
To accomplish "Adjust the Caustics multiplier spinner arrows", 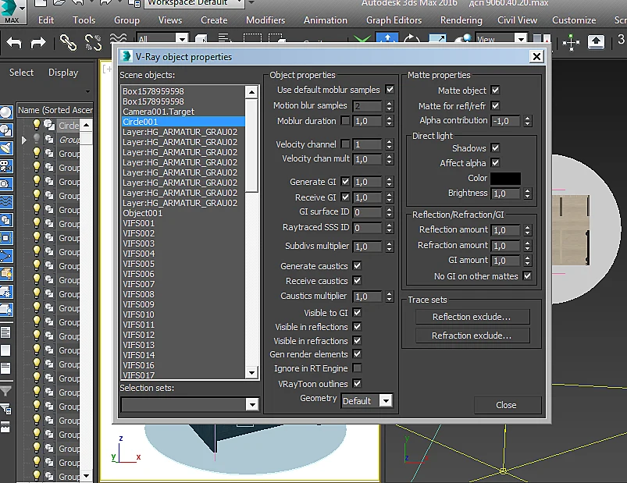I will tap(389, 297).
